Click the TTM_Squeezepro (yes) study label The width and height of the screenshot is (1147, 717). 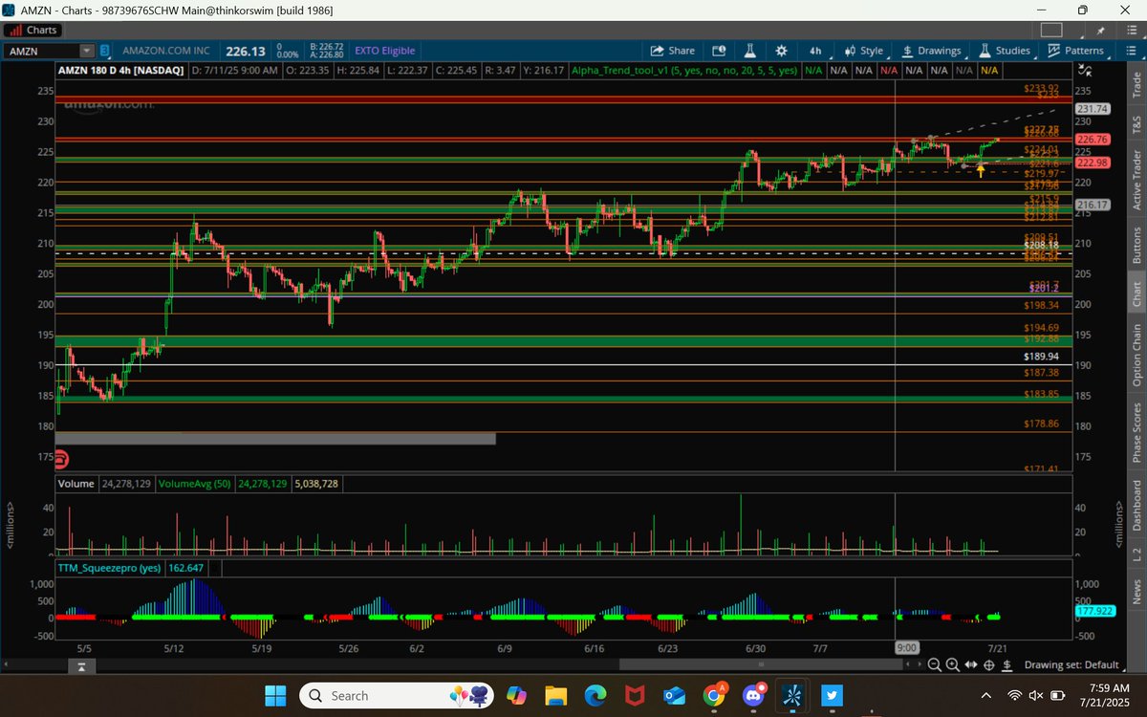(x=110, y=568)
